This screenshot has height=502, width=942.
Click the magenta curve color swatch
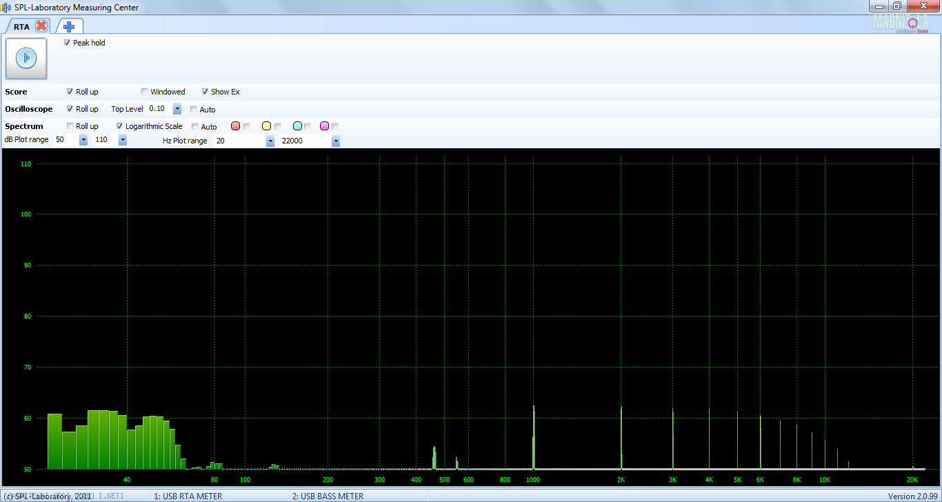point(324,126)
